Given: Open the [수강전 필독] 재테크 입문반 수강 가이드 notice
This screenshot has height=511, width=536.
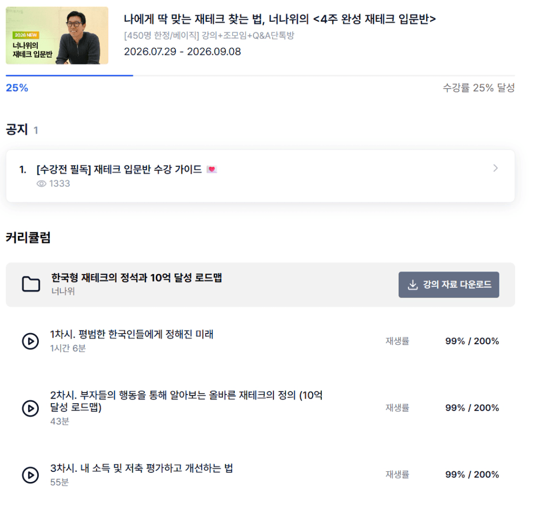Looking at the screenshot, I should (x=119, y=169).
